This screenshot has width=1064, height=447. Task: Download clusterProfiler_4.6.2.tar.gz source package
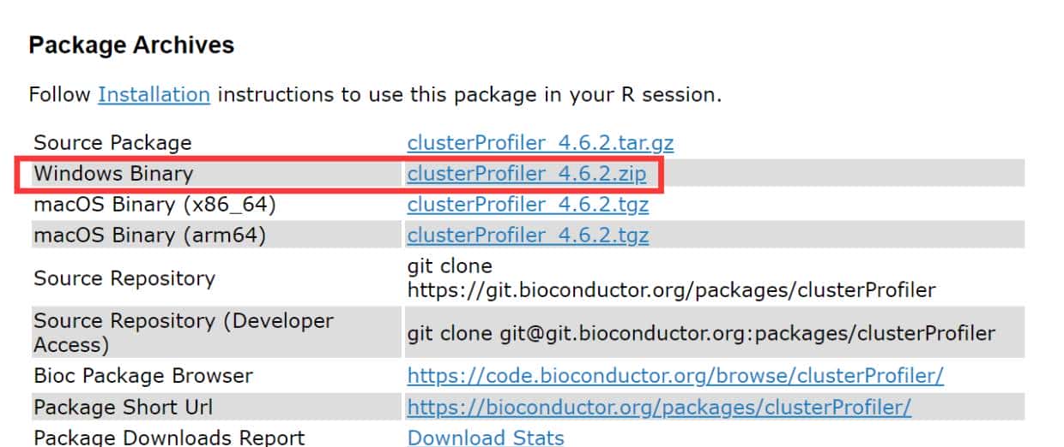coord(529,142)
